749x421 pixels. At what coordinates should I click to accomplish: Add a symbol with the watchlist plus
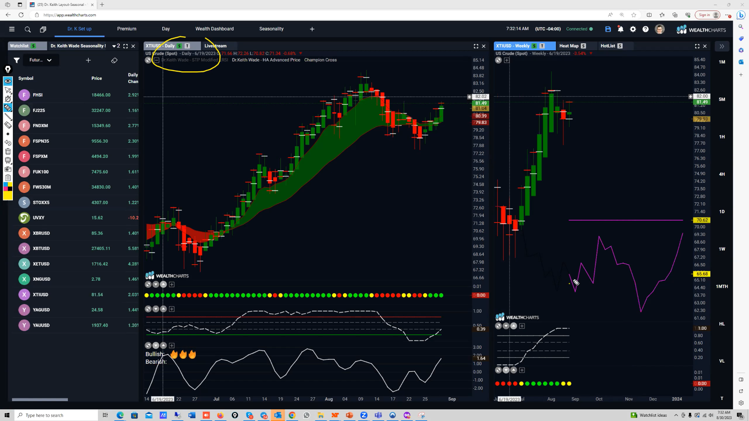88,60
